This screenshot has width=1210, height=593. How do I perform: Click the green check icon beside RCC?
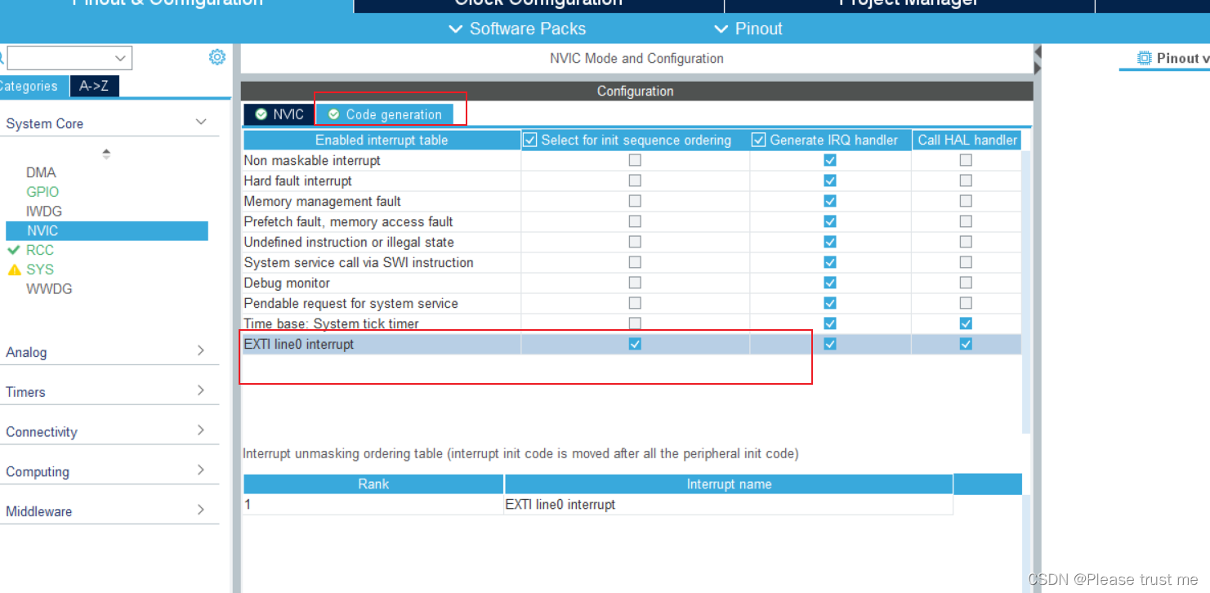tap(14, 250)
